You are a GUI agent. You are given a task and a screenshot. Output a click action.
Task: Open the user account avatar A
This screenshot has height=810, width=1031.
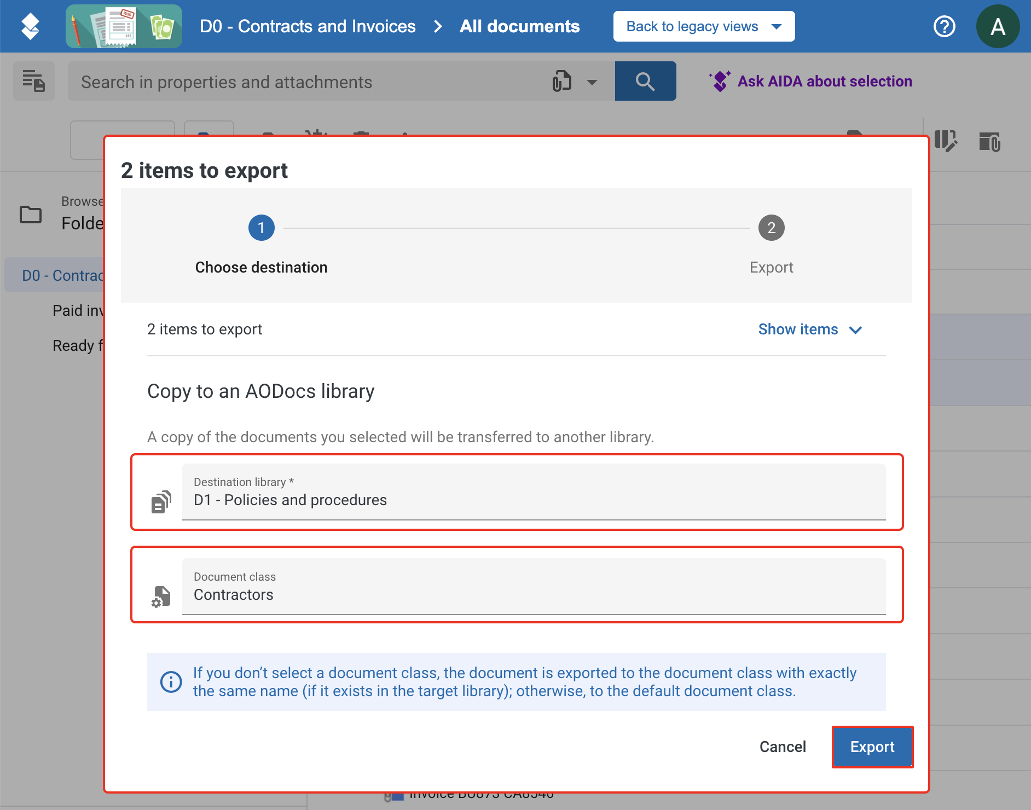998,26
